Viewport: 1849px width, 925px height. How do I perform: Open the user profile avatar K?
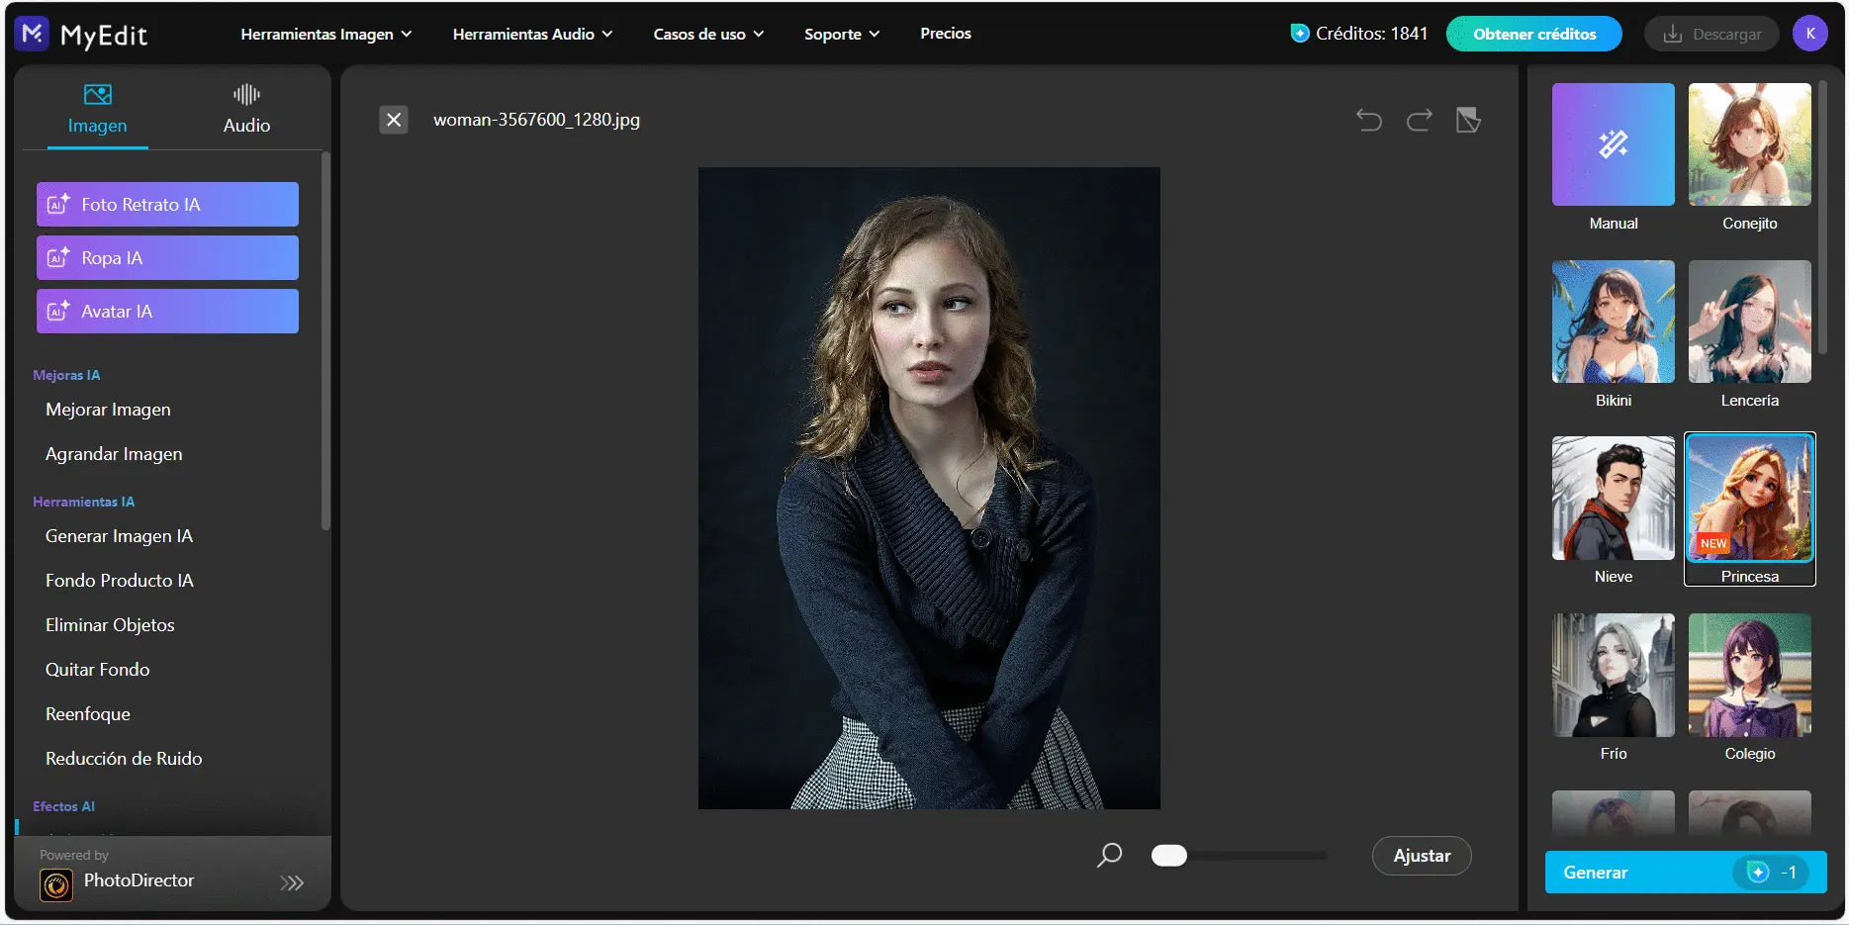[1810, 34]
